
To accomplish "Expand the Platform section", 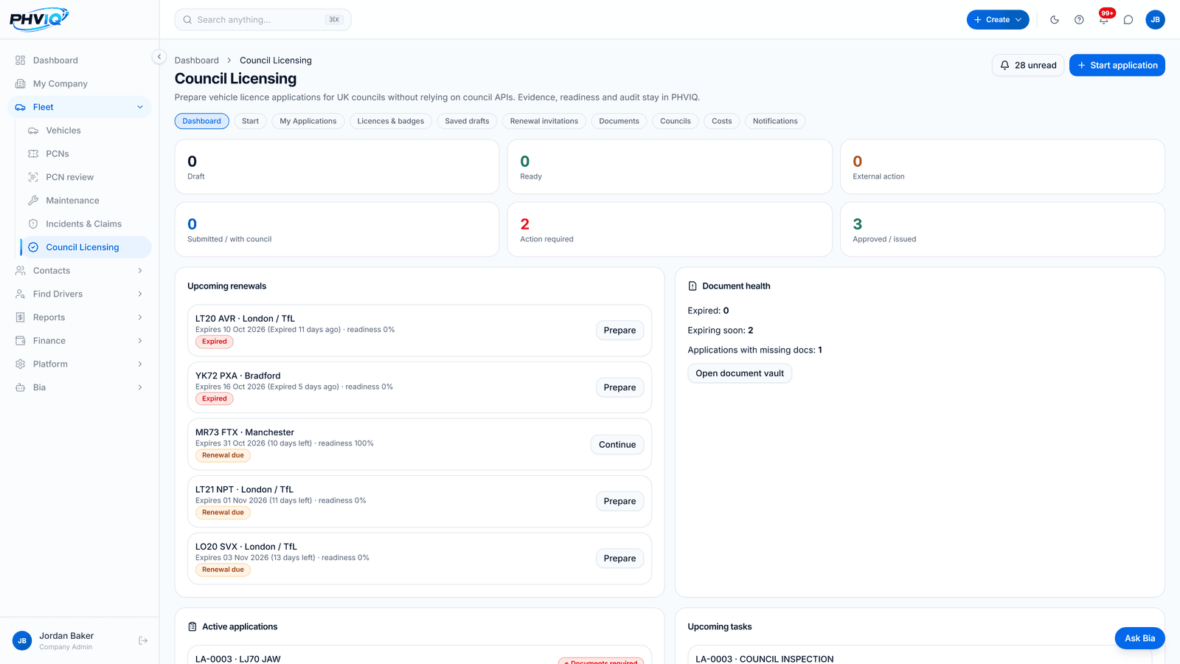I will pyautogui.click(x=80, y=364).
